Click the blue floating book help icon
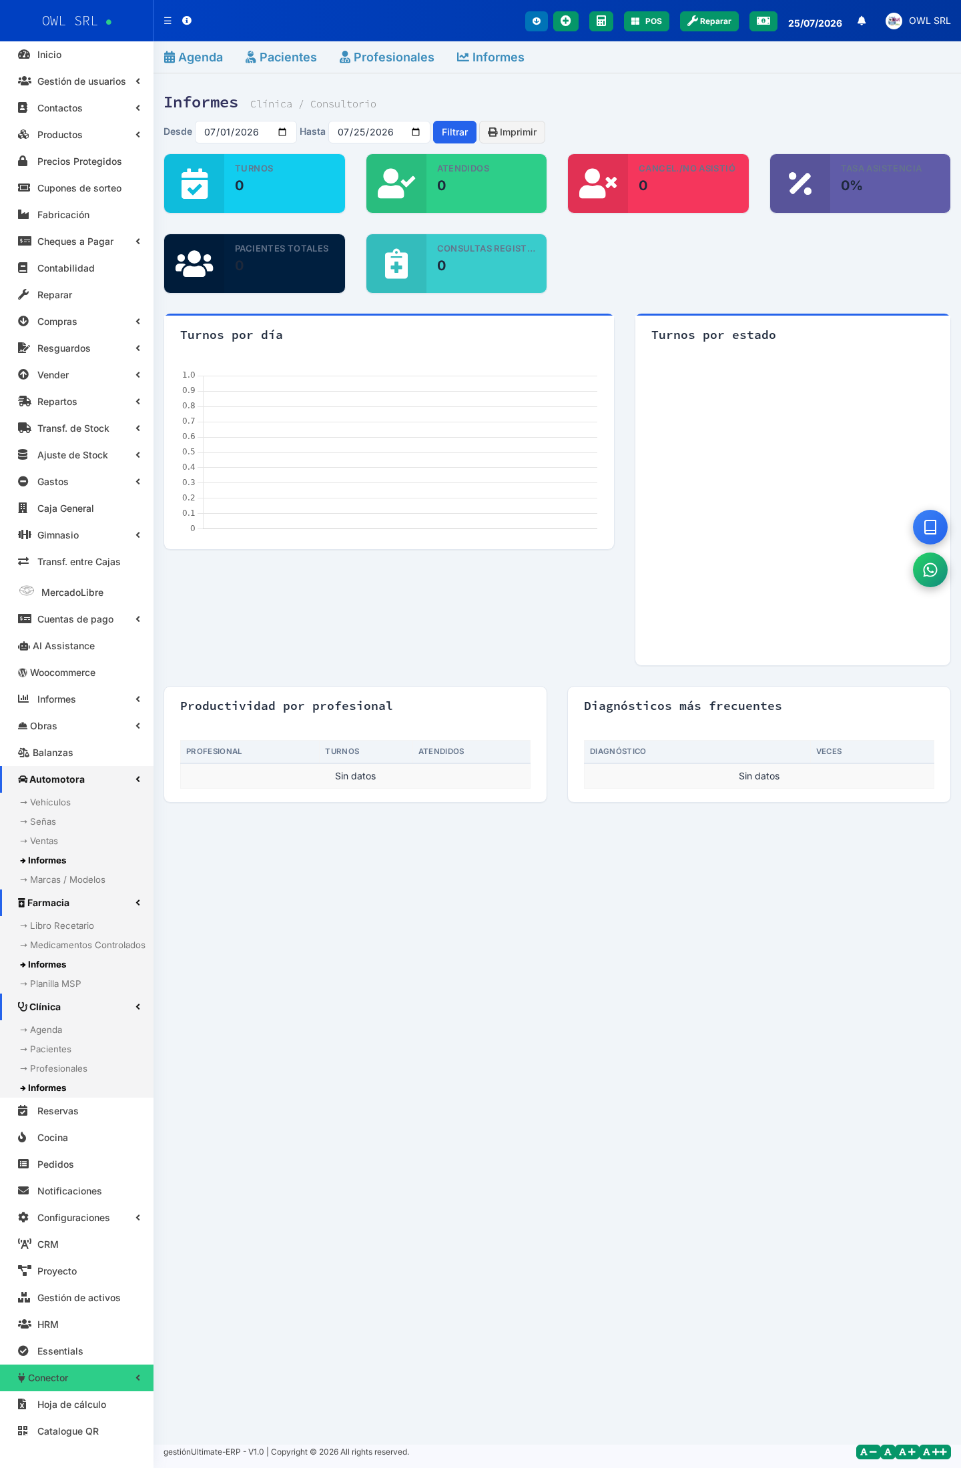 (x=930, y=527)
